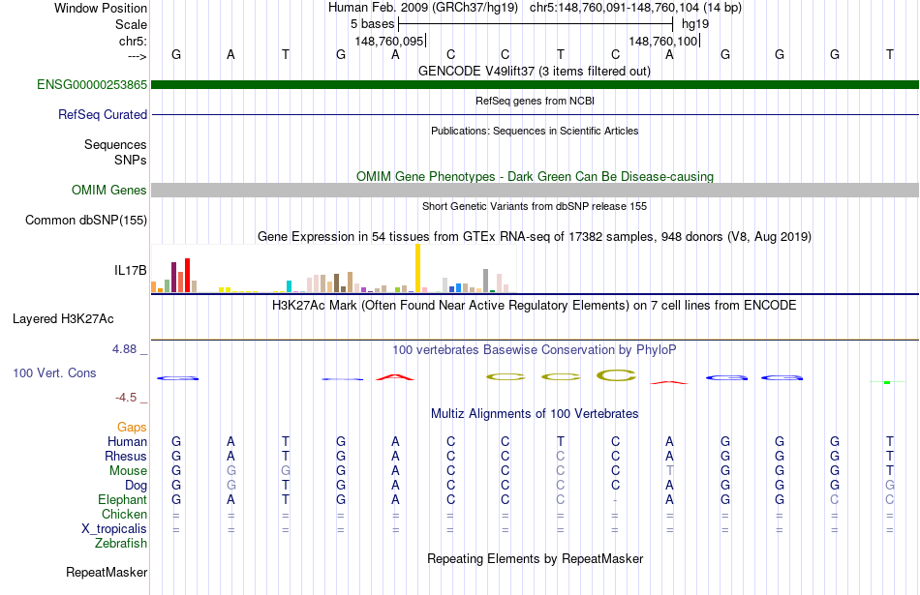Image resolution: width=920 pixels, height=595 pixels.
Task: Click the small green mark in PhyloP track
Action: pos(887,382)
